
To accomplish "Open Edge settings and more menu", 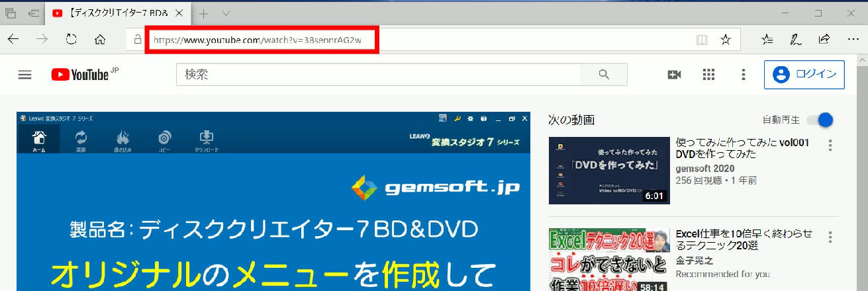I will click(x=853, y=40).
